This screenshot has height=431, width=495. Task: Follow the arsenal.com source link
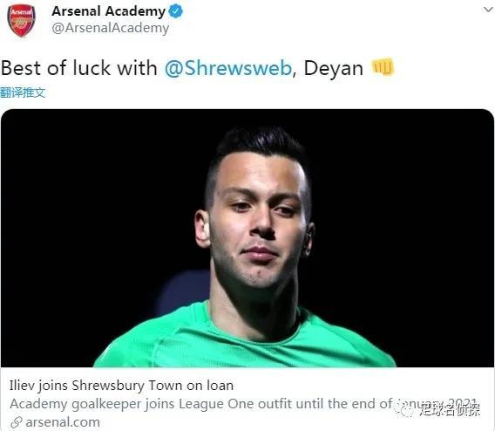(x=63, y=422)
